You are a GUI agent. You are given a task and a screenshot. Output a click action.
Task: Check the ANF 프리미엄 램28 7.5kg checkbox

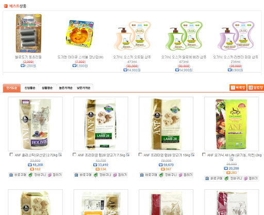[x=74, y=155]
